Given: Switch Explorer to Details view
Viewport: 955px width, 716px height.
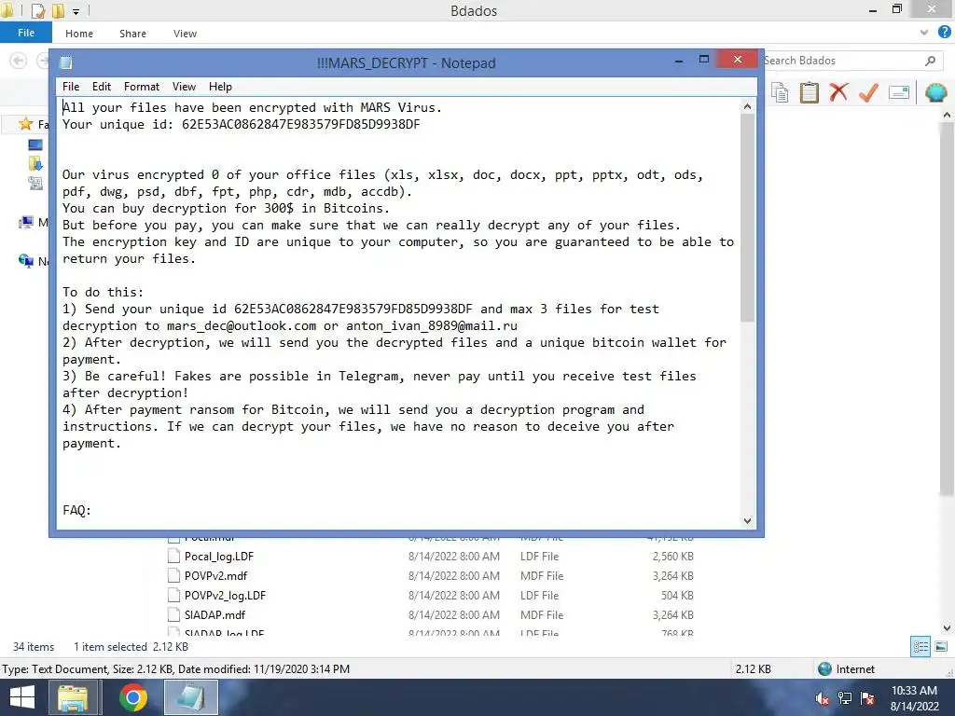Looking at the screenshot, I should [920, 647].
